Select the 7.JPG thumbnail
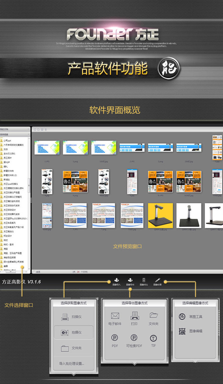This screenshot has width=223, height=384. click(75, 216)
